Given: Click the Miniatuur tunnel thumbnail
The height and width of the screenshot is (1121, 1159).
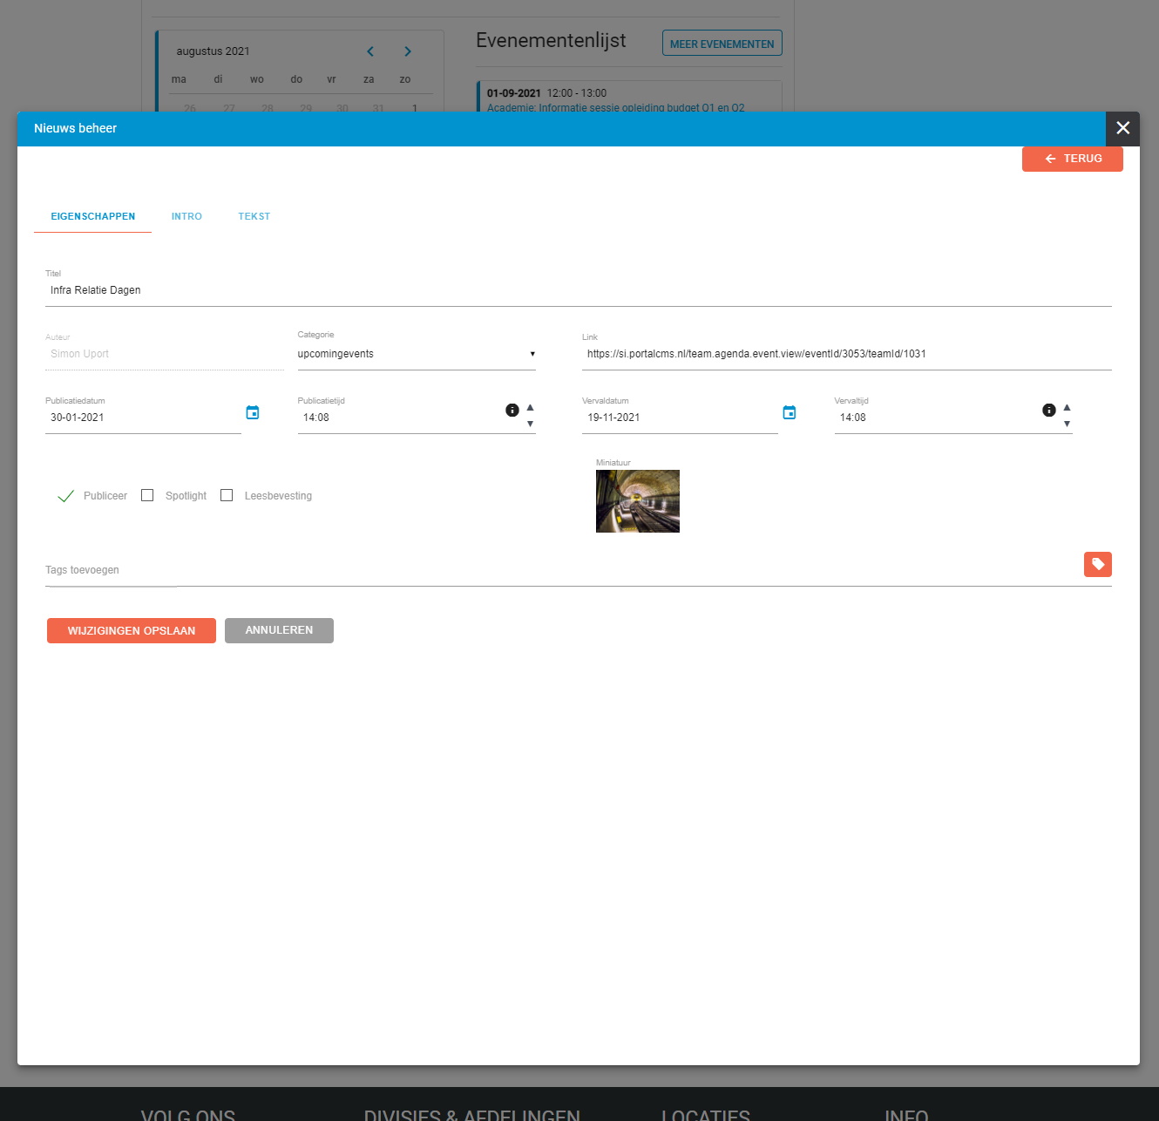Looking at the screenshot, I should click(x=638, y=501).
